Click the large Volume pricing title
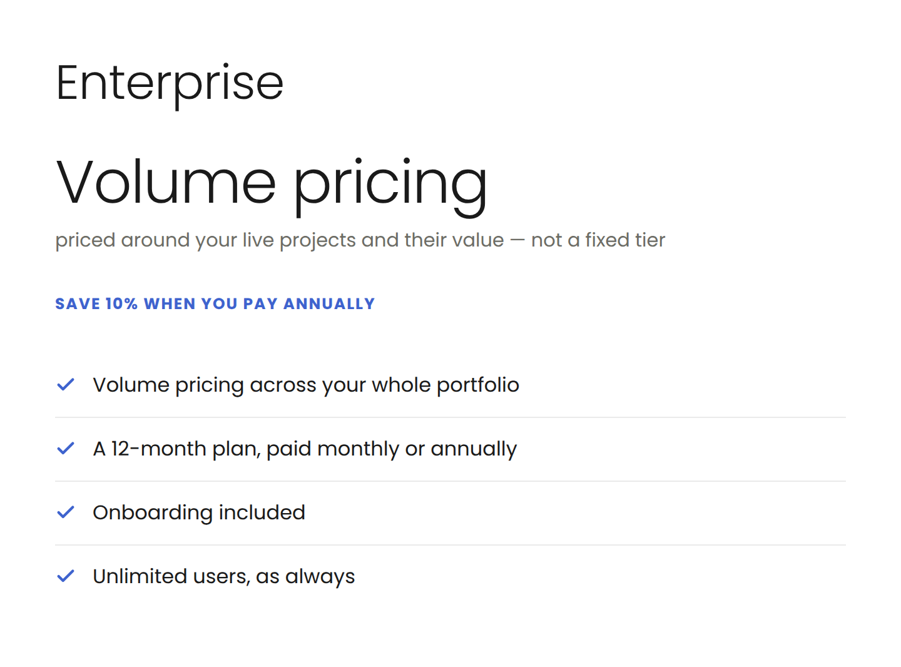 coord(272,184)
